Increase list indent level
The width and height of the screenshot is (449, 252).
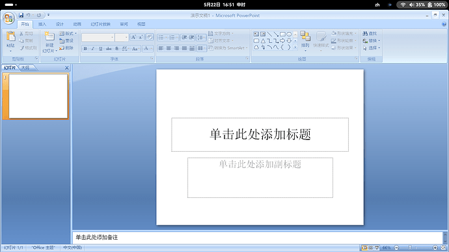coord(191,37)
